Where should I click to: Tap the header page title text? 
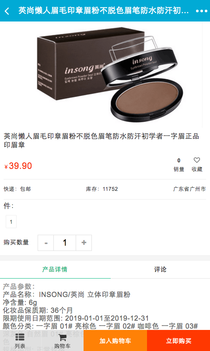(x=104, y=11)
